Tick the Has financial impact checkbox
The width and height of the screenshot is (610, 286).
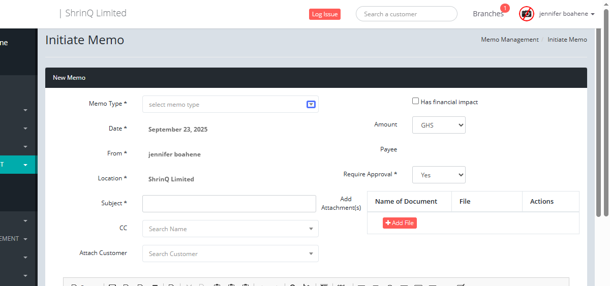tap(415, 101)
